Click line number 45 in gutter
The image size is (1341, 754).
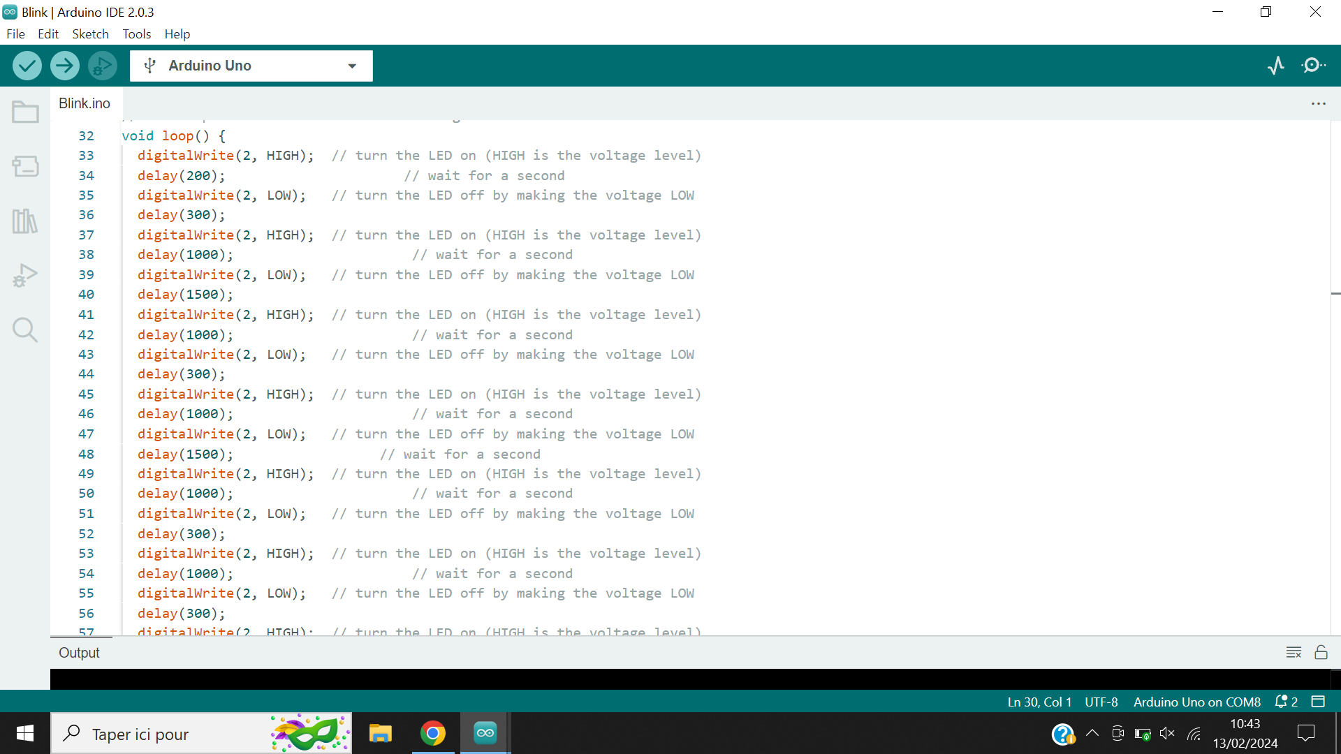coord(86,394)
